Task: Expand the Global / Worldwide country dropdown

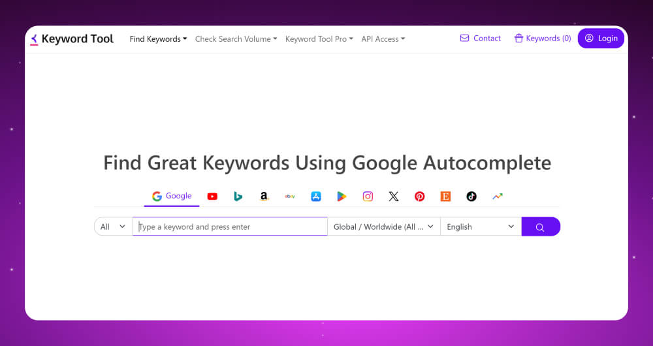Action: pyautogui.click(x=383, y=227)
